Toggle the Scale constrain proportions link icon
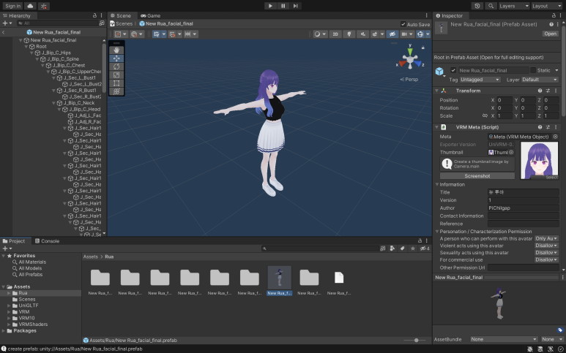Screen dimensions: 566x353 (x=485, y=115)
